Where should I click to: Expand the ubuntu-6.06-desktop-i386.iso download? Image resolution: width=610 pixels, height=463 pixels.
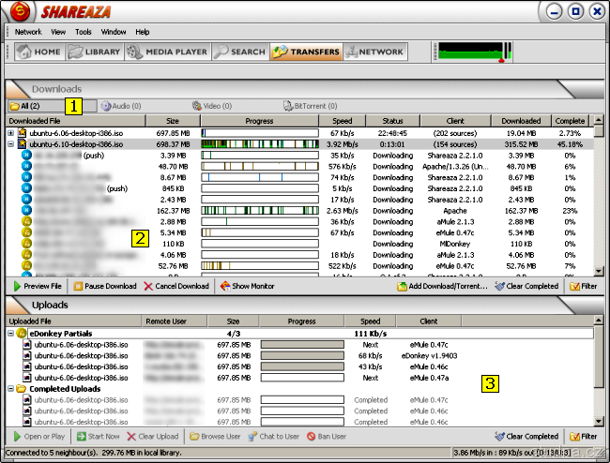11,133
